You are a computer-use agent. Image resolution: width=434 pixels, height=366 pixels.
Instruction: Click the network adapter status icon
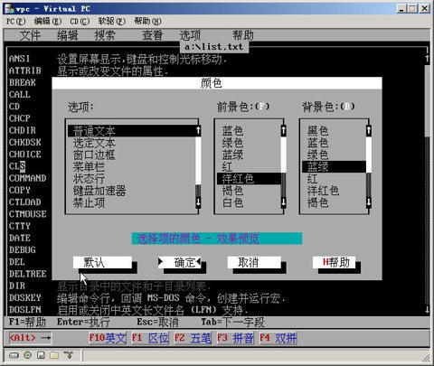(69, 355)
